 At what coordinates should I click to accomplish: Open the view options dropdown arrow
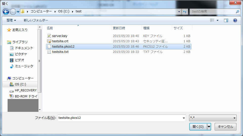tap(217, 20)
